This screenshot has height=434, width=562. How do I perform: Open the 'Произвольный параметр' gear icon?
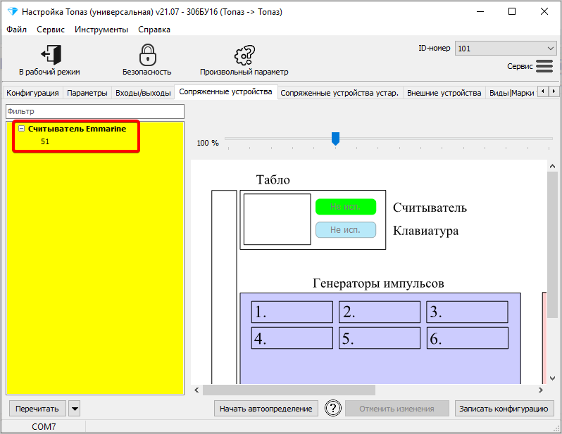tap(244, 55)
